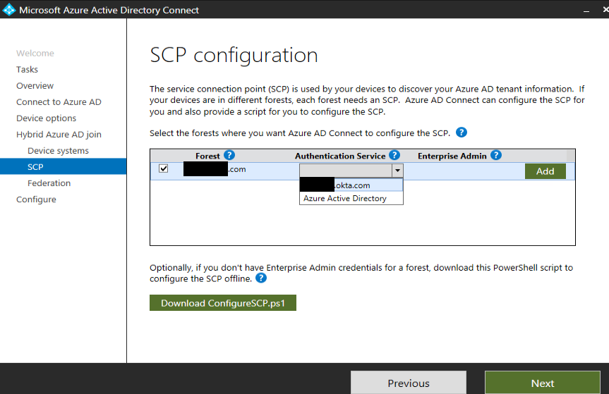Expand the Authentication Service dropdown arrow
The image size is (609, 394).
[397, 171]
